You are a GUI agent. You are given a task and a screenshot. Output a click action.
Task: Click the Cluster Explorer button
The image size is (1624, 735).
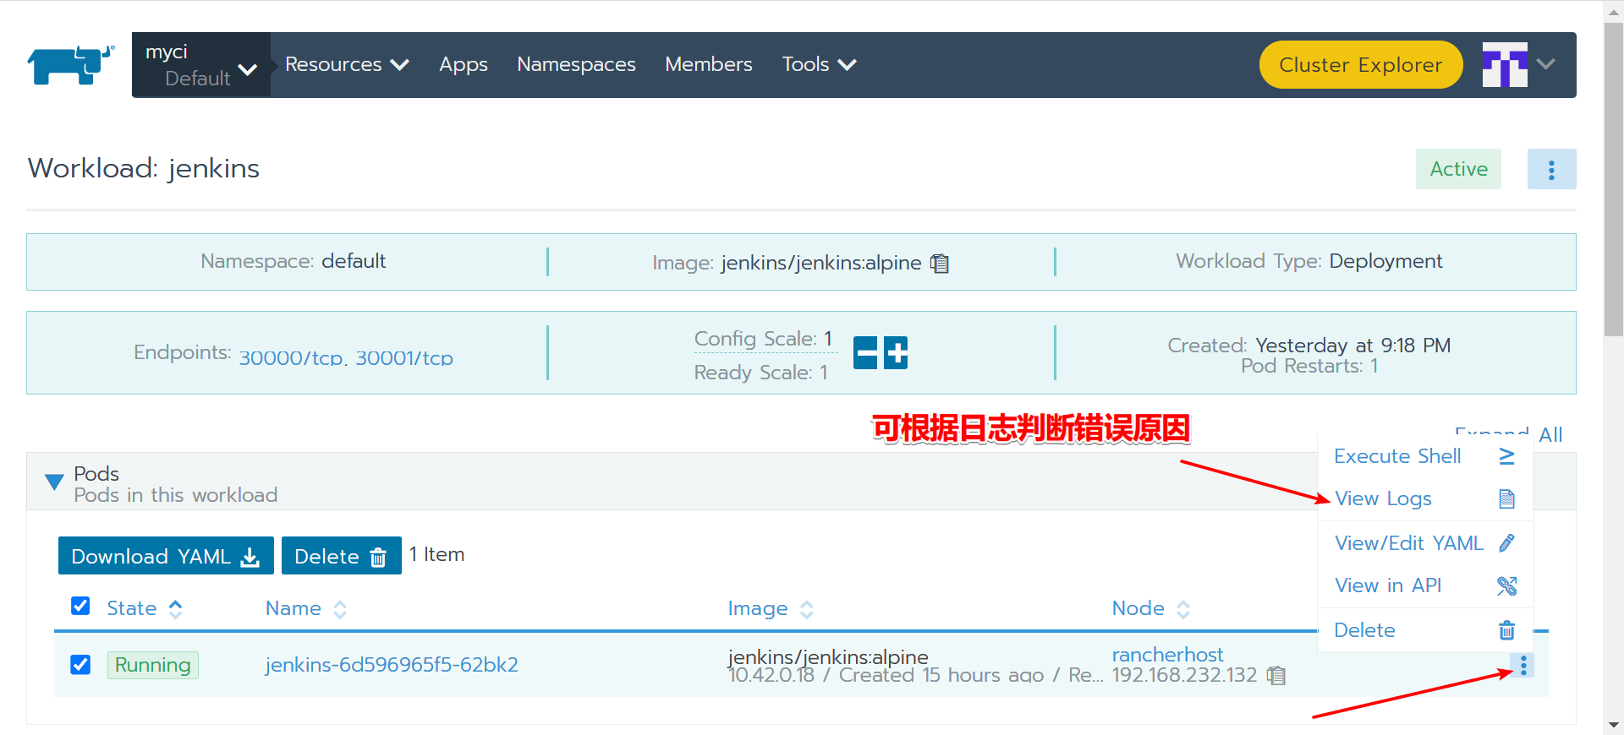click(1361, 64)
